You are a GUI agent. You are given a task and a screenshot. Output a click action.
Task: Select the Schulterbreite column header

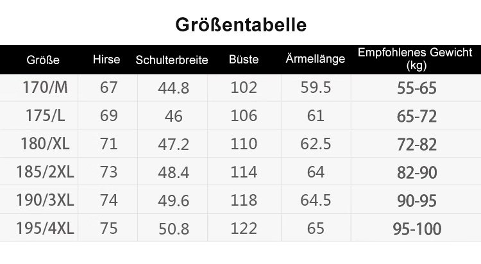tap(172, 60)
